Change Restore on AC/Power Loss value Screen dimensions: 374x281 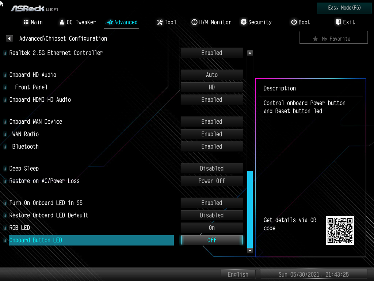click(x=211, y=181)
